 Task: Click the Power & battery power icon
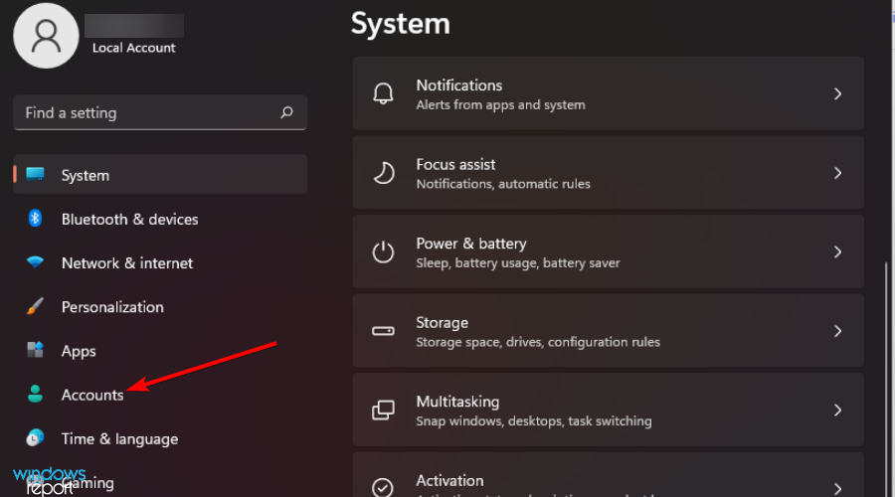pyautogui.click(x=383, y=251)
